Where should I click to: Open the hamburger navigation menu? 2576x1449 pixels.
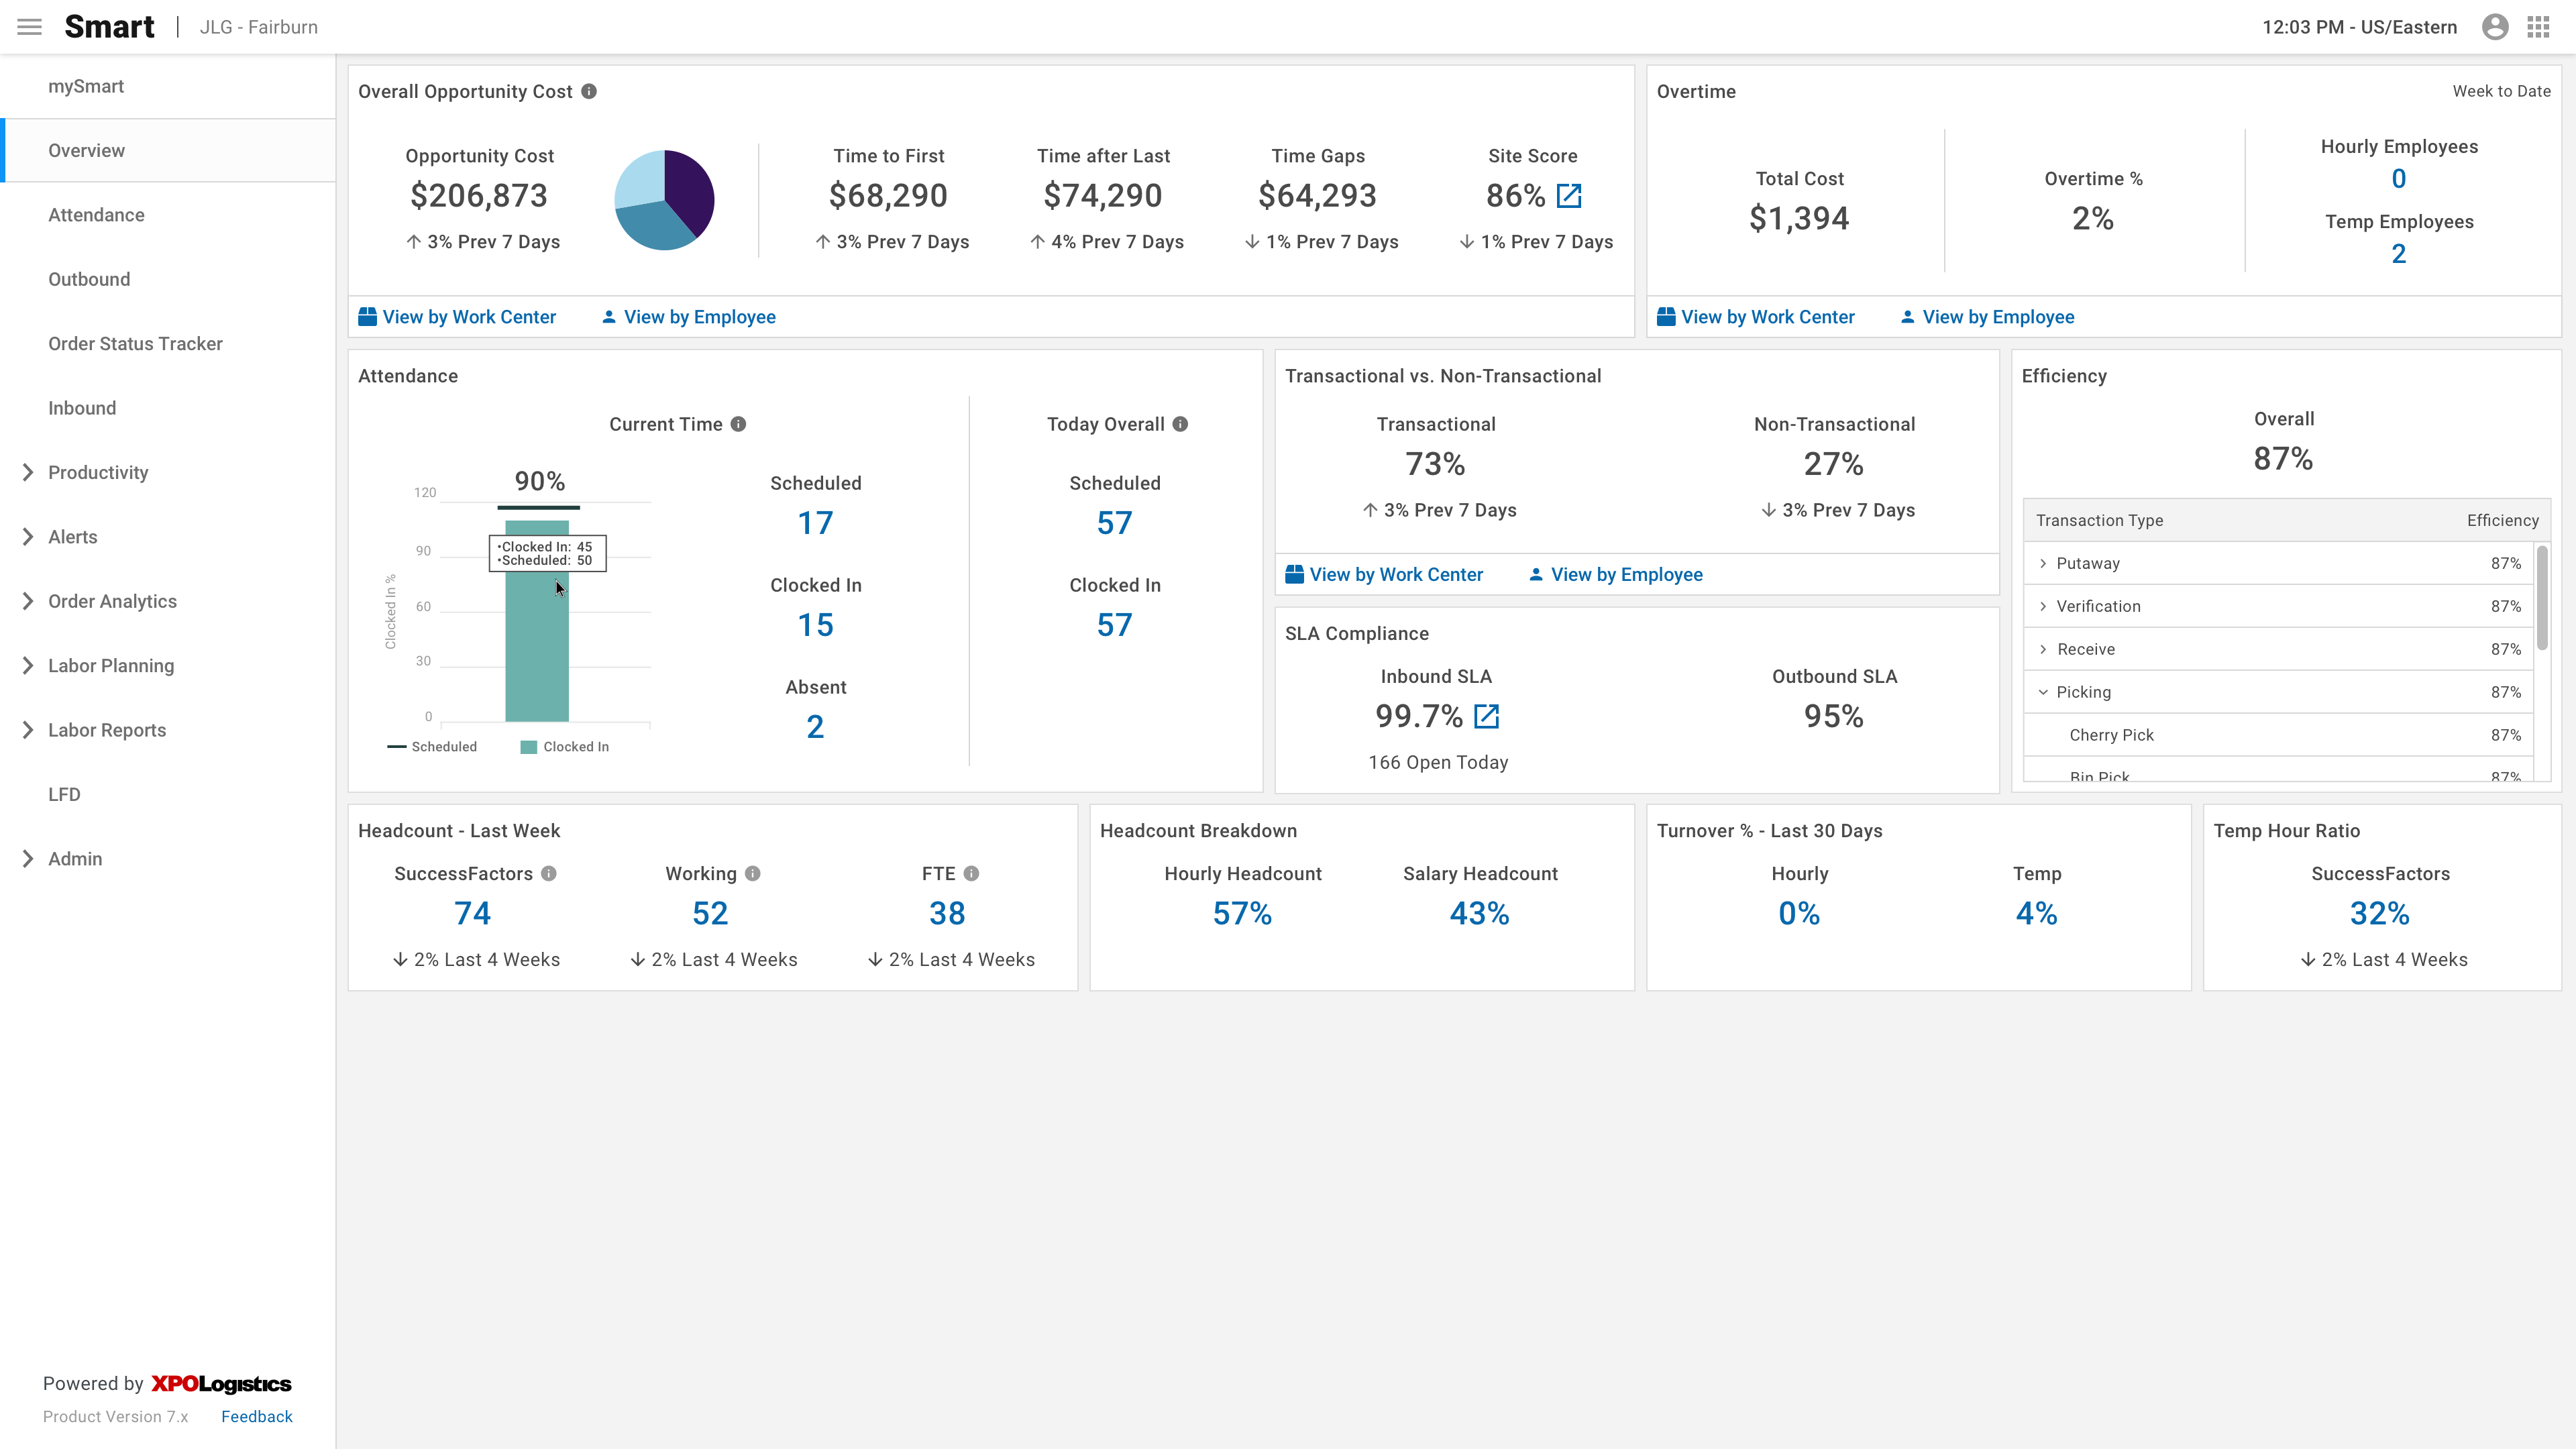click(30, 27)
